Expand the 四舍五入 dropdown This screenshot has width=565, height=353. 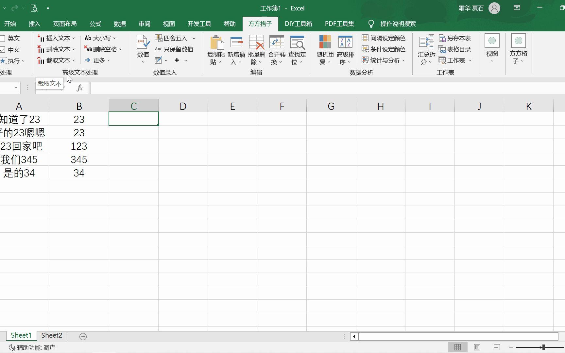click(194, 39)
